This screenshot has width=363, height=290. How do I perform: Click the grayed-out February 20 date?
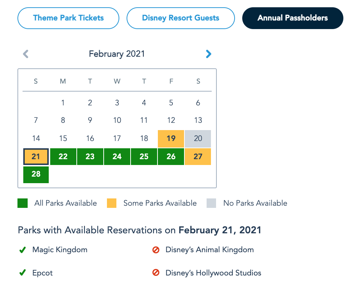[x=198, y=138]
